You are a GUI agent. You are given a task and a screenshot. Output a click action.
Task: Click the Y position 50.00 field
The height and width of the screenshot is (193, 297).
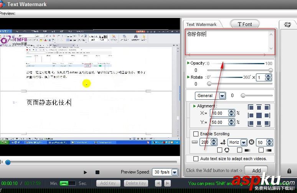coord(219,122)
